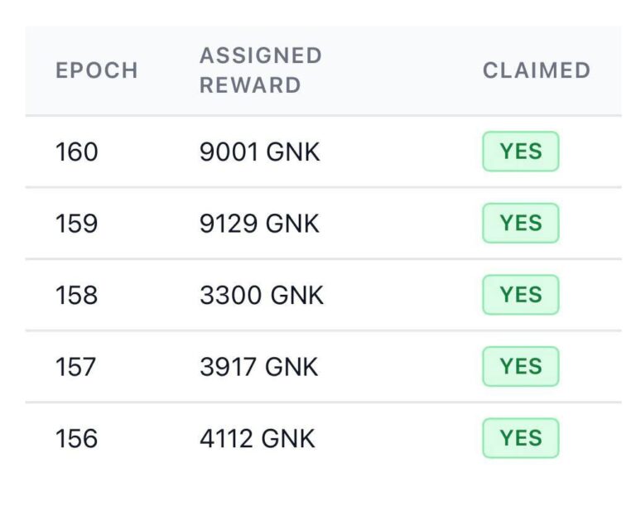Select epoch number 160
The height and width of the screenshot is (516, 636).
click(76, 152)
